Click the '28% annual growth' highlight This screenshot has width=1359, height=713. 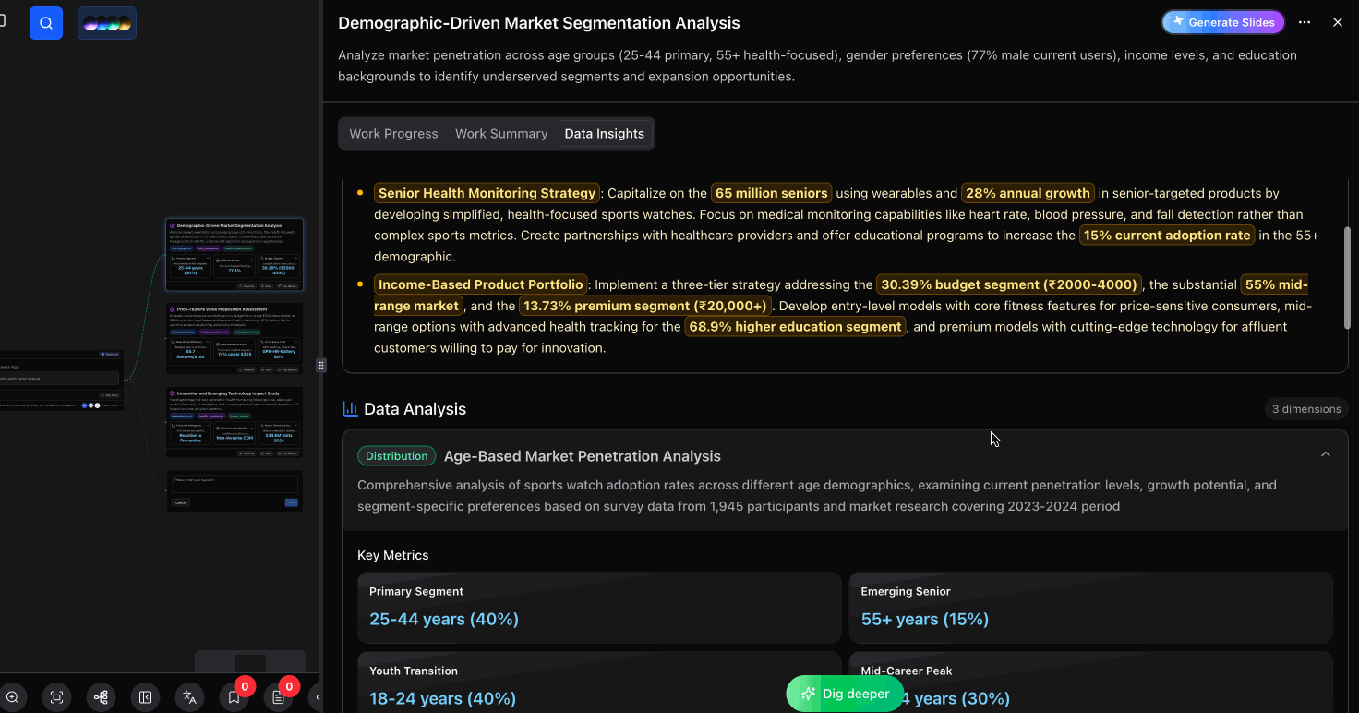[x=1028, y=193]
